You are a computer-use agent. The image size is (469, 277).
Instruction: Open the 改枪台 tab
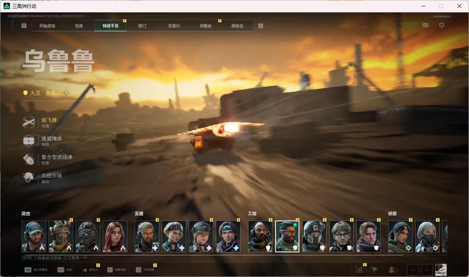coord(237,26)
